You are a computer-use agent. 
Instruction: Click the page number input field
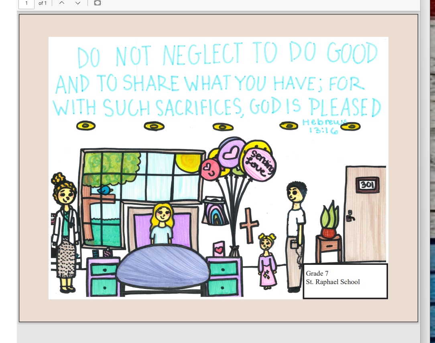click(x=26, y=3)
